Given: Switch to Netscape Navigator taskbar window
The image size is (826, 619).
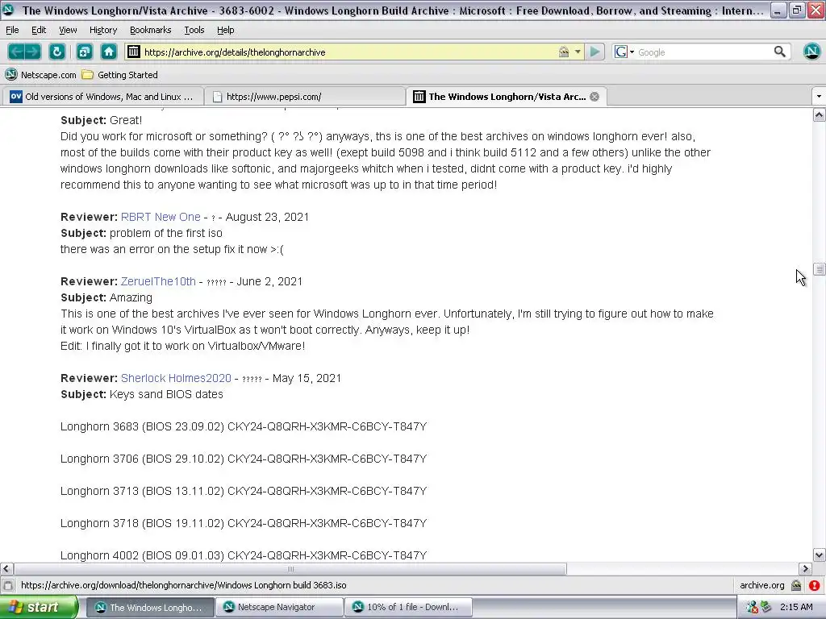Looking at the screenshot, I should [x=279, y=608].
